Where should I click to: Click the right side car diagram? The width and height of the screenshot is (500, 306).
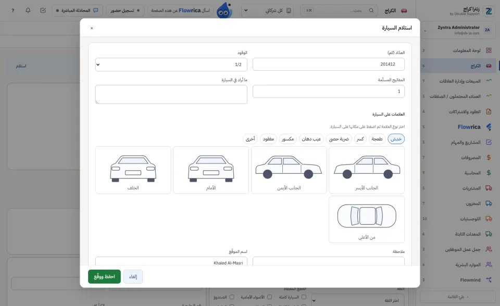click(289, 170)
